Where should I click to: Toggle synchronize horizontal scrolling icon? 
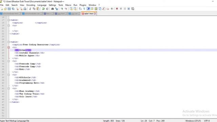point(75,9)
